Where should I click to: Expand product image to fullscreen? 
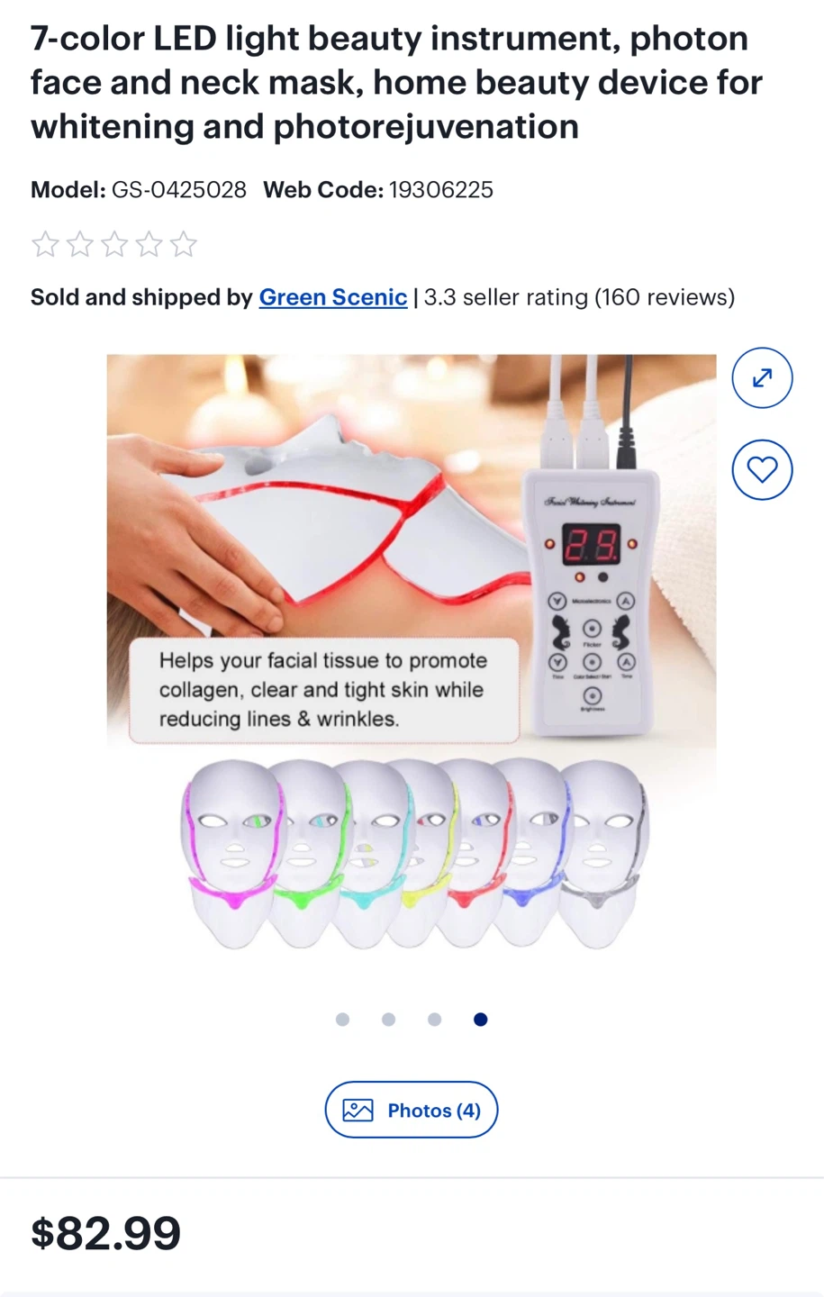(x=762, y=377)
